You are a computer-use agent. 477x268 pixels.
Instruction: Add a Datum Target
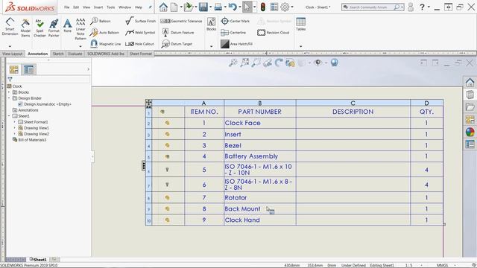[177, 44]
